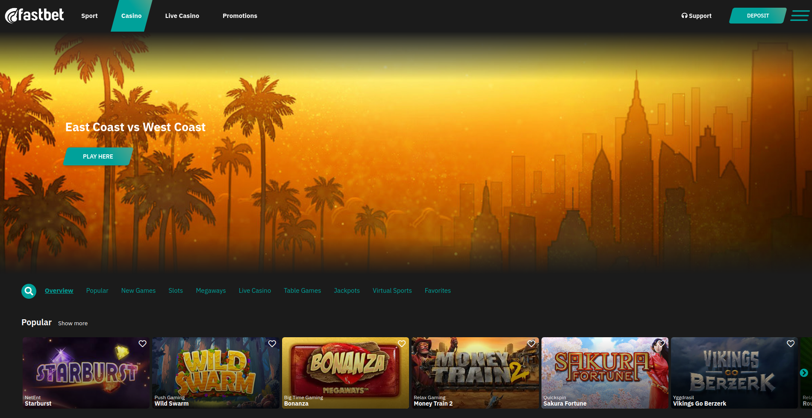Open the Jackpots category
The width and height of the screenshot is (812, 418).
pos(347,291)
